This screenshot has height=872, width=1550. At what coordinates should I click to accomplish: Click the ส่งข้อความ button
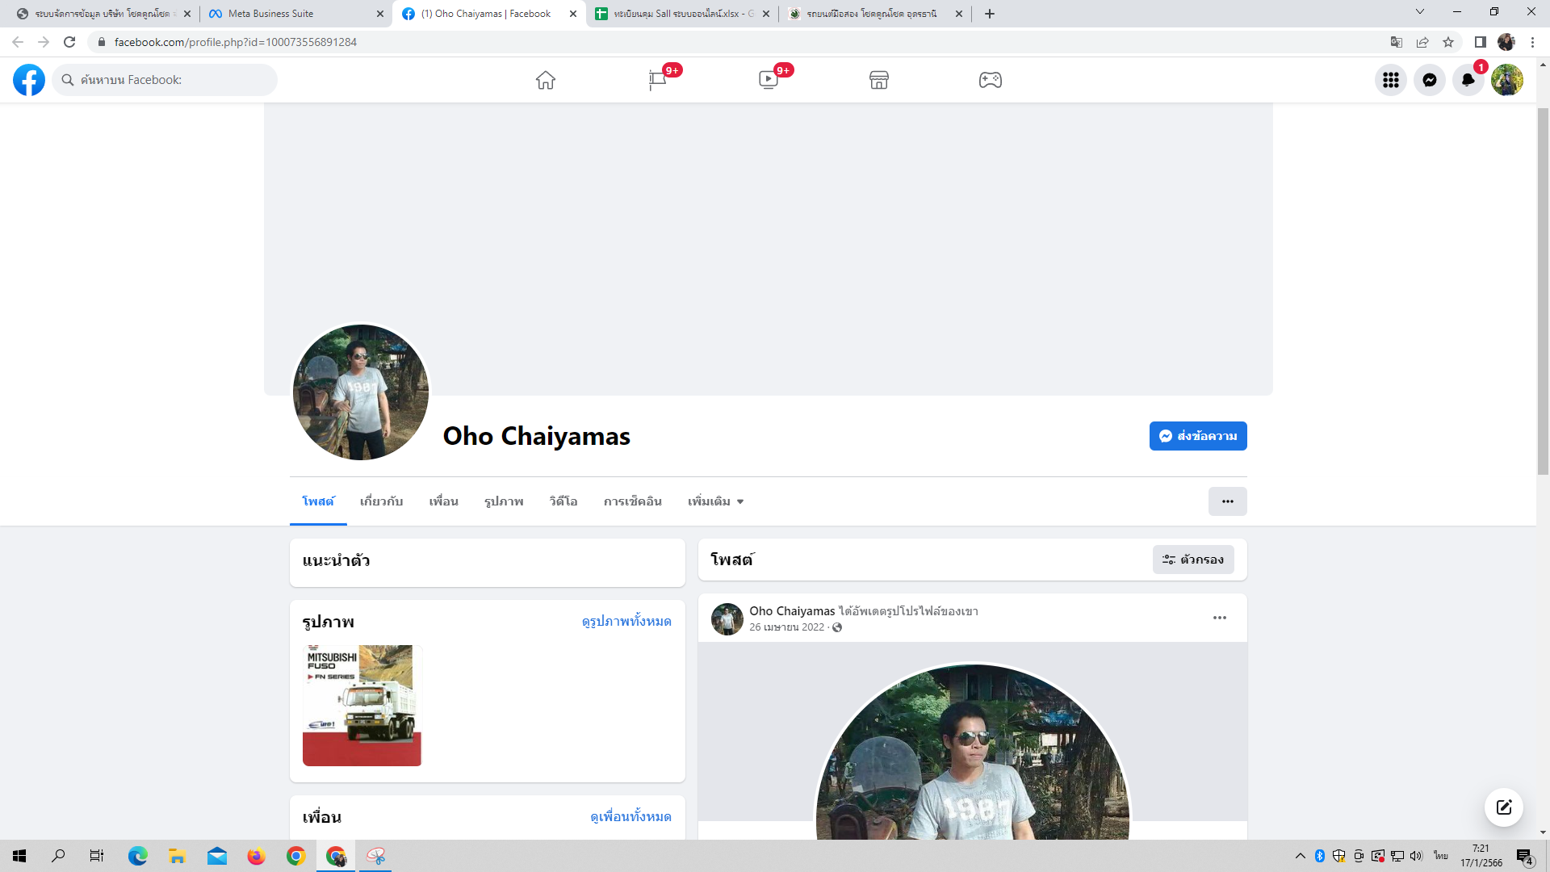point(1198,436)
